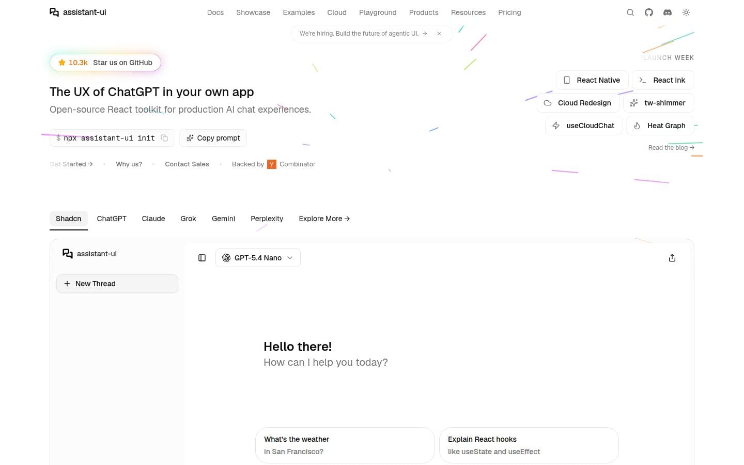This screenshot has width=744, height=465.
Task: Click Get Started link
Action: click(71, 164)
